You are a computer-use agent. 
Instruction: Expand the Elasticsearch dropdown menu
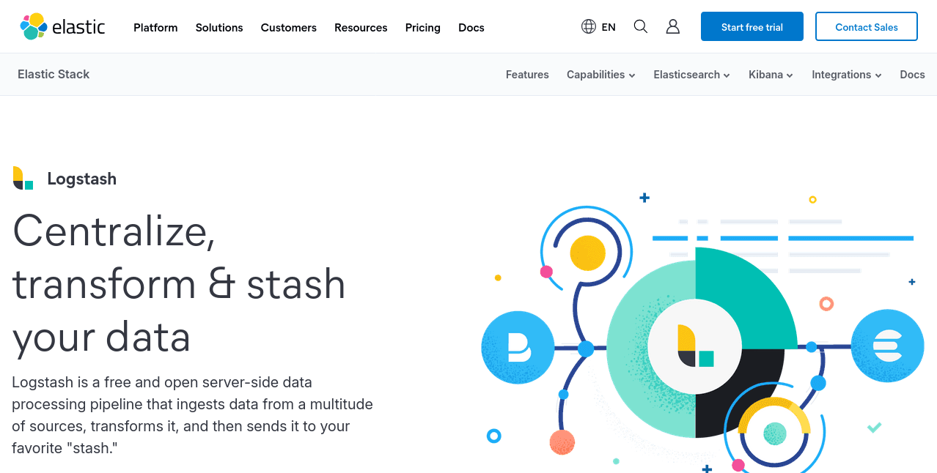click(x=691, y=75)
